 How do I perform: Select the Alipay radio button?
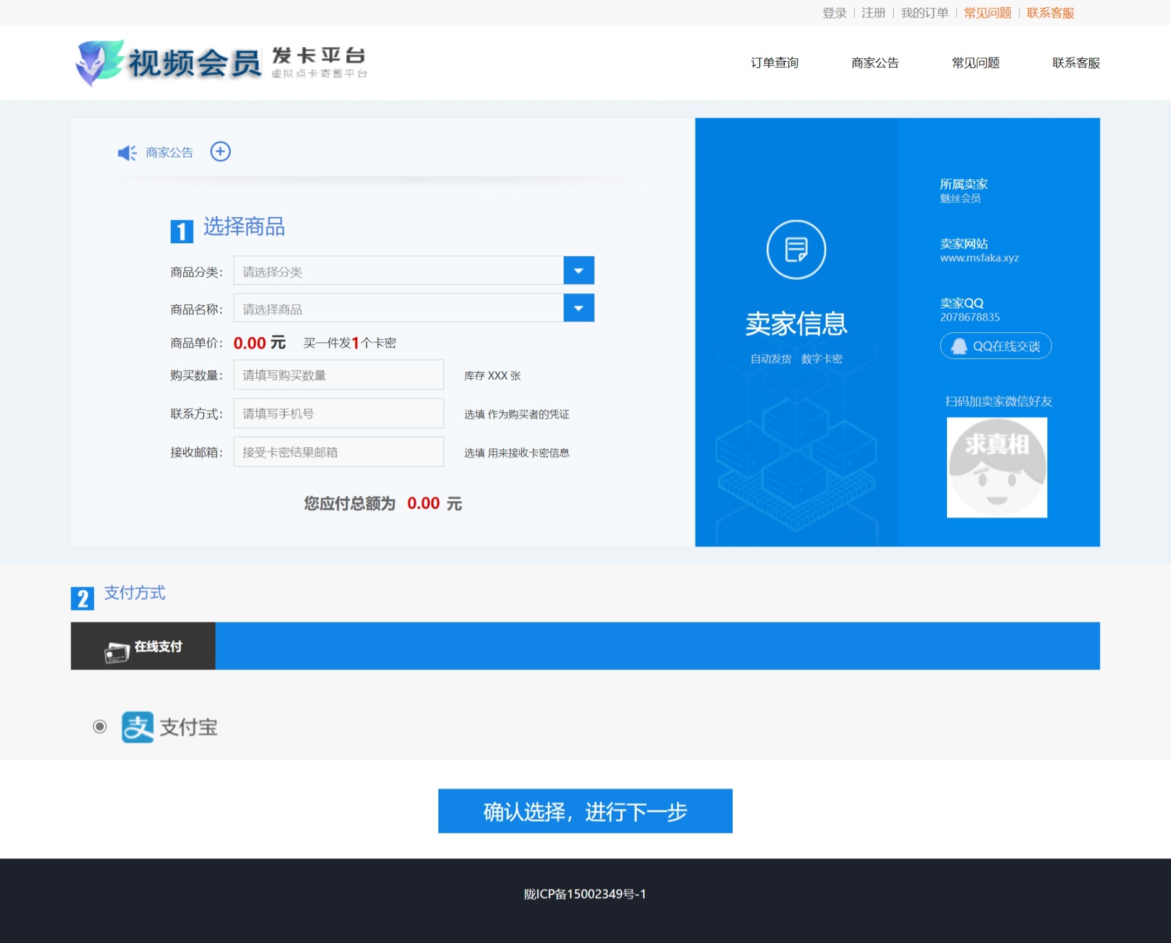tap(100, 726)
